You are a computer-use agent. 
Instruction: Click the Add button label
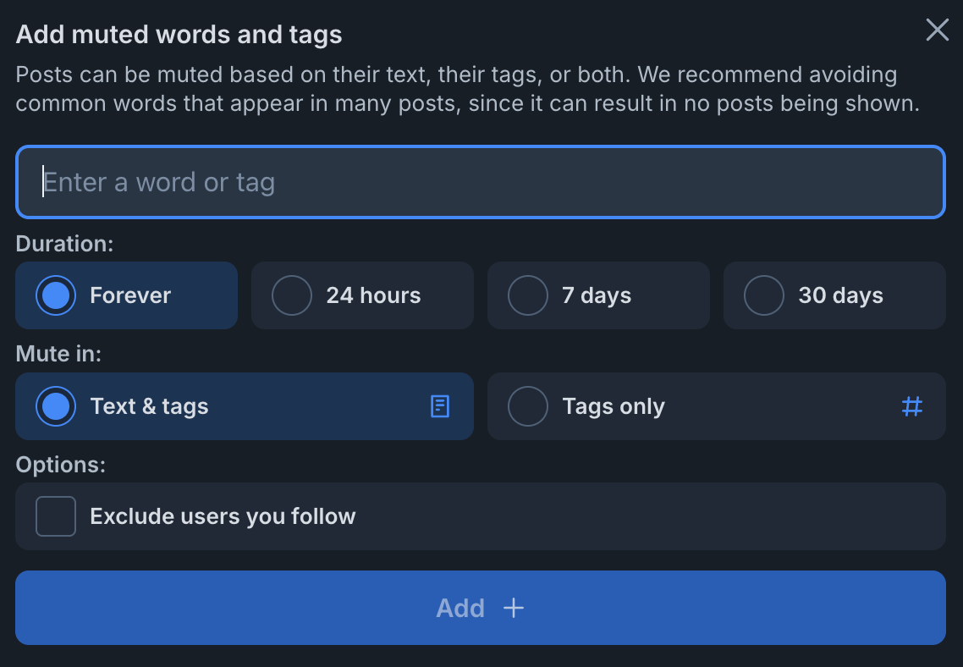tap(460, 608)
